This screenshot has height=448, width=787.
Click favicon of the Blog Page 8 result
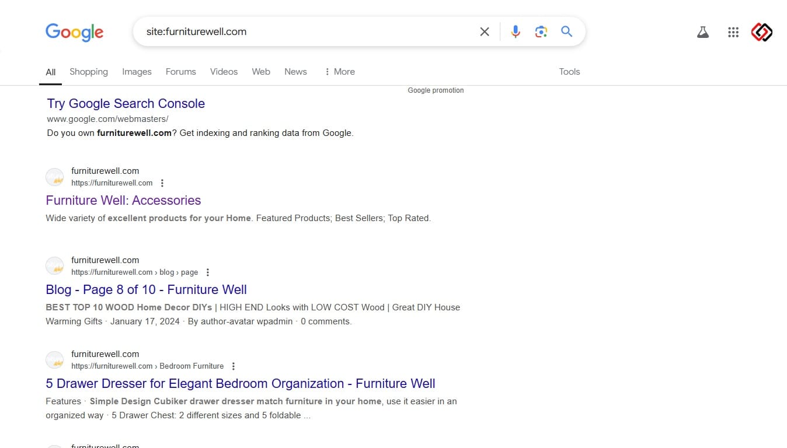54,266
